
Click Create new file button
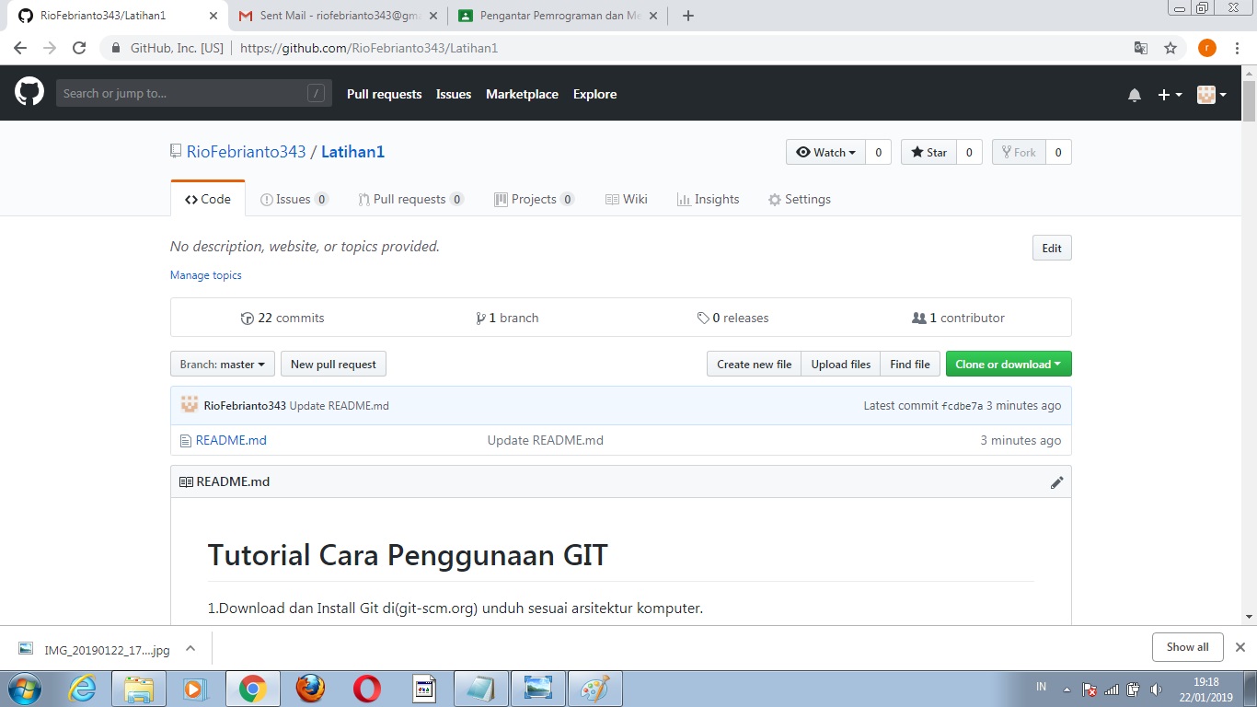coord(754,364)
